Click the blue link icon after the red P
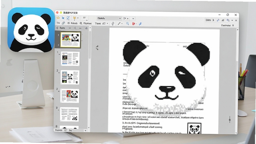Viewport: 256px width, 144px height. point(140,24)
